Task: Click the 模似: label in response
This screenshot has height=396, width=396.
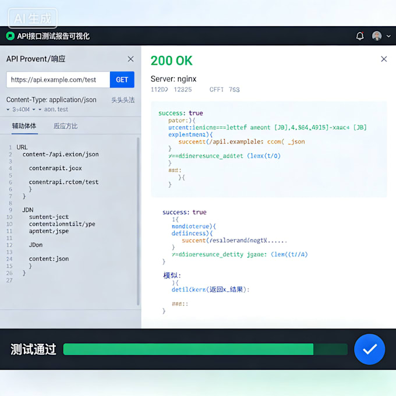Action: coord(172,275)
